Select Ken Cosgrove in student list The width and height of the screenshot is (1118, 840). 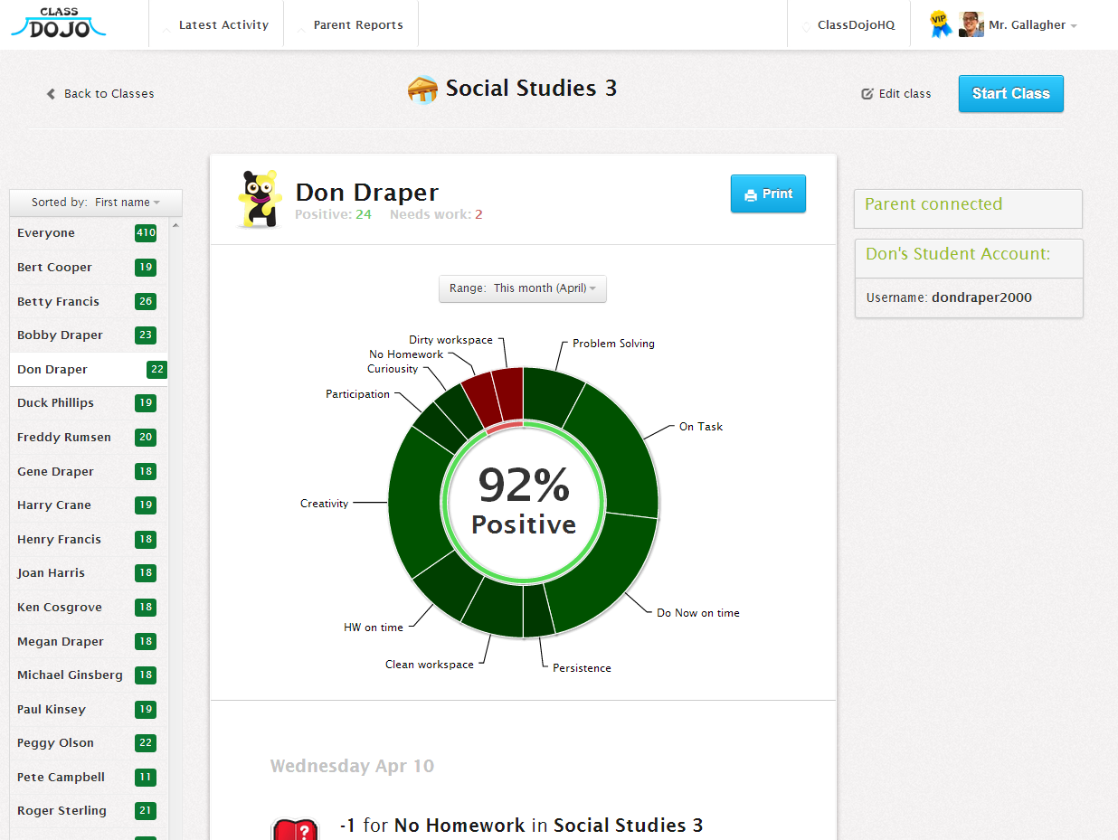(x=88, y=608)
